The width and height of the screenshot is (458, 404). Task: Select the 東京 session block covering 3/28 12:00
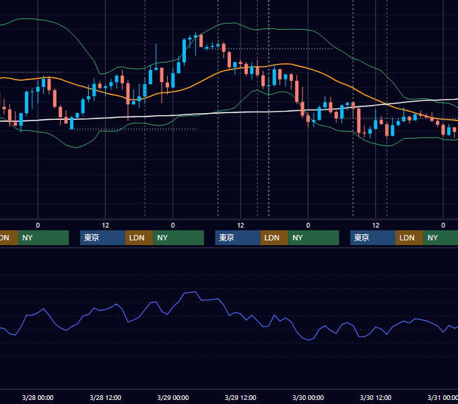point(102,238)
